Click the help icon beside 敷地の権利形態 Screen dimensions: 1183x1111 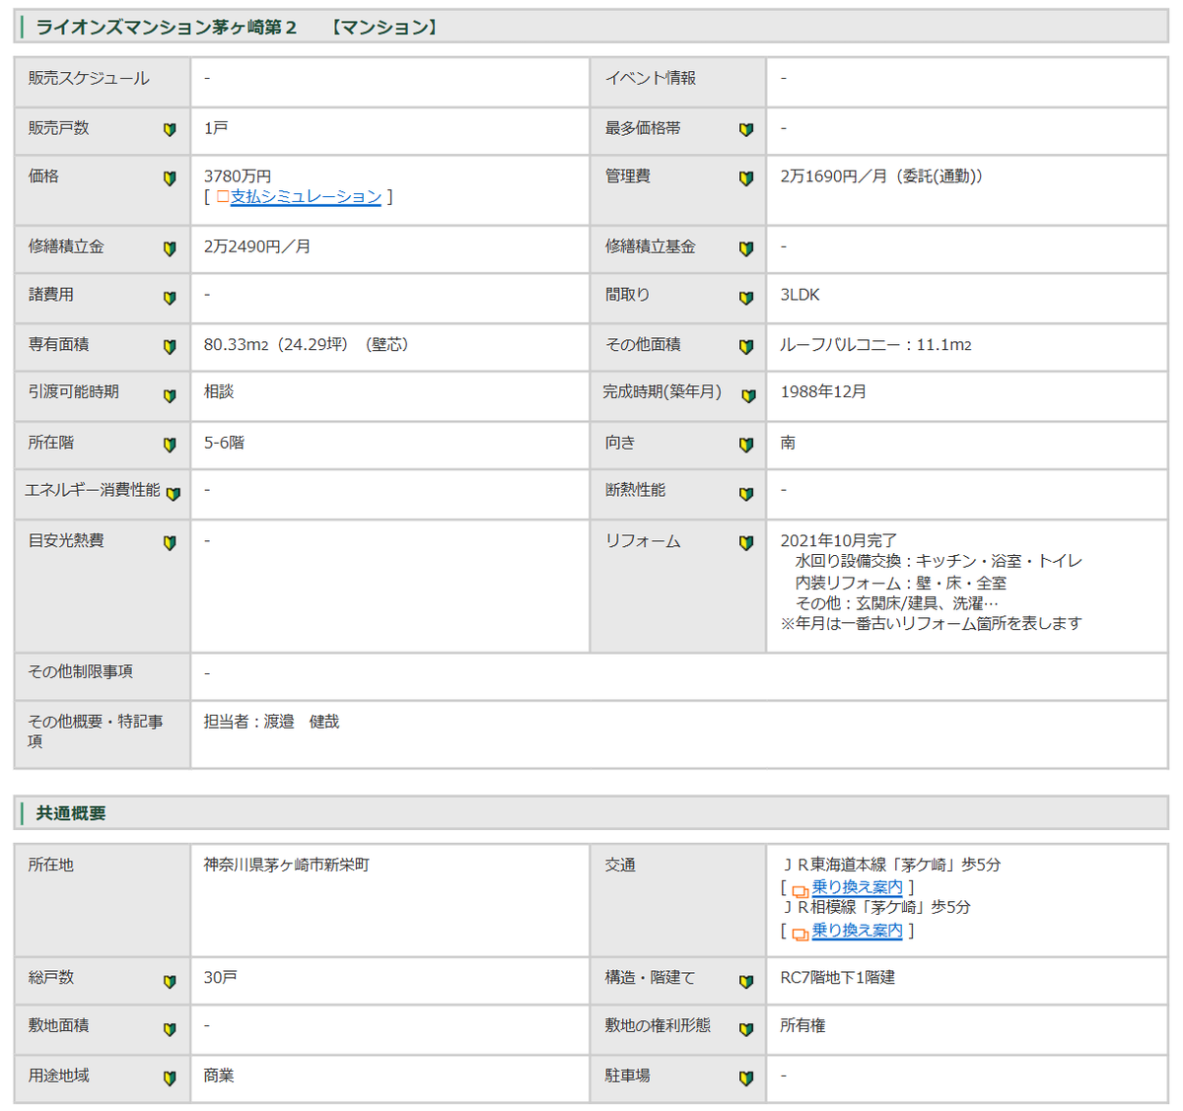coord(746,1029)
